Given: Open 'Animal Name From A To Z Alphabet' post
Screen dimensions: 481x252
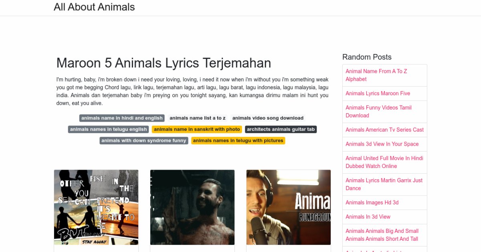Looking at the screenshot, I should (x=376, y=75).
